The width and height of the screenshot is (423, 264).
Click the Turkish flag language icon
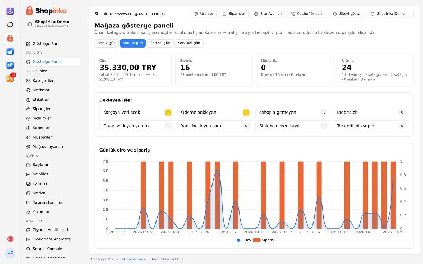click(x=10, y=239)
